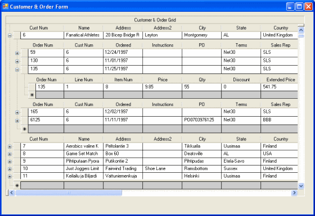Expand customer 7 Aerobics valine row
315x216 pixels.
pos(10,146)
